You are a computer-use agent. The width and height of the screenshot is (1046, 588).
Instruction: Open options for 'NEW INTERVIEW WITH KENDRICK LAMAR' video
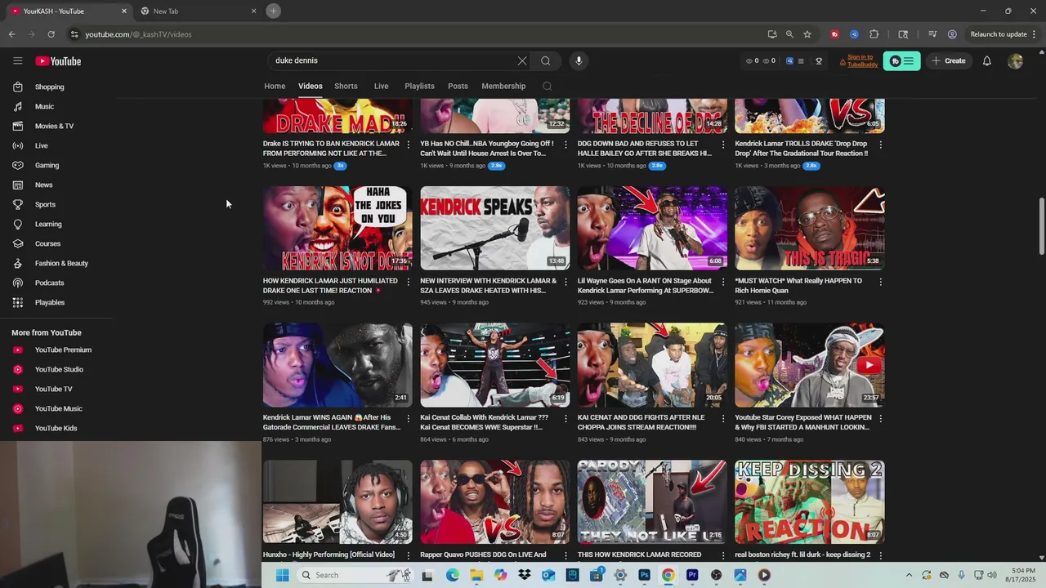pyautogui.click(x=565, y=282)
